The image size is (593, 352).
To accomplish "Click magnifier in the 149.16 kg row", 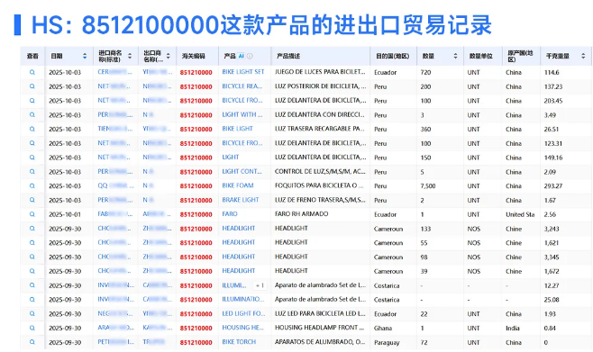I will click(x=32, y=158).
